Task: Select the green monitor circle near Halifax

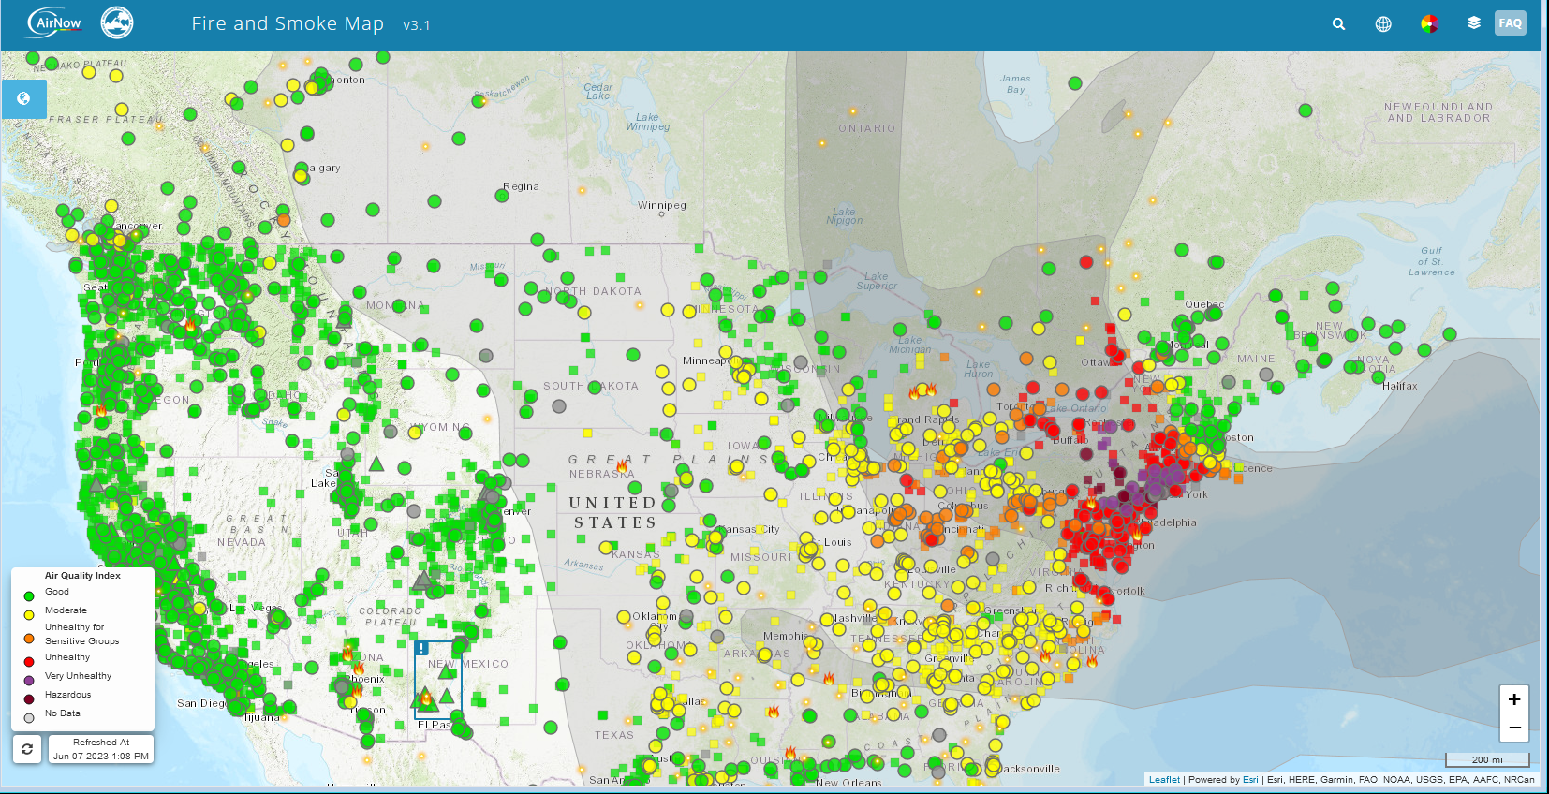Action: (1379, 377)
